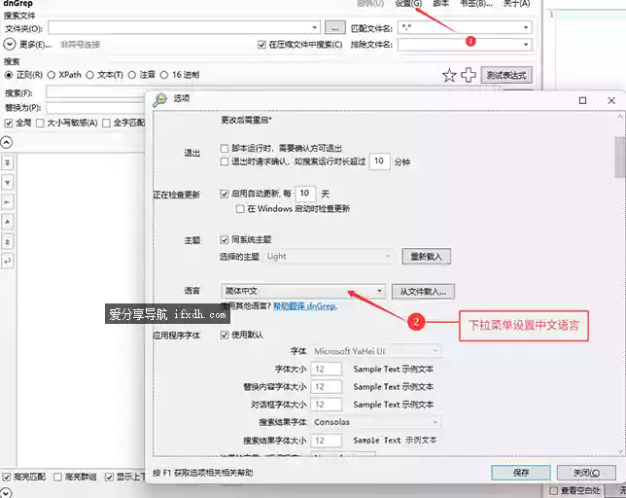This screenshot has height=498, width=626.
Task: Expand the bottom panel down chevron
Action: (x=7, y=493)
